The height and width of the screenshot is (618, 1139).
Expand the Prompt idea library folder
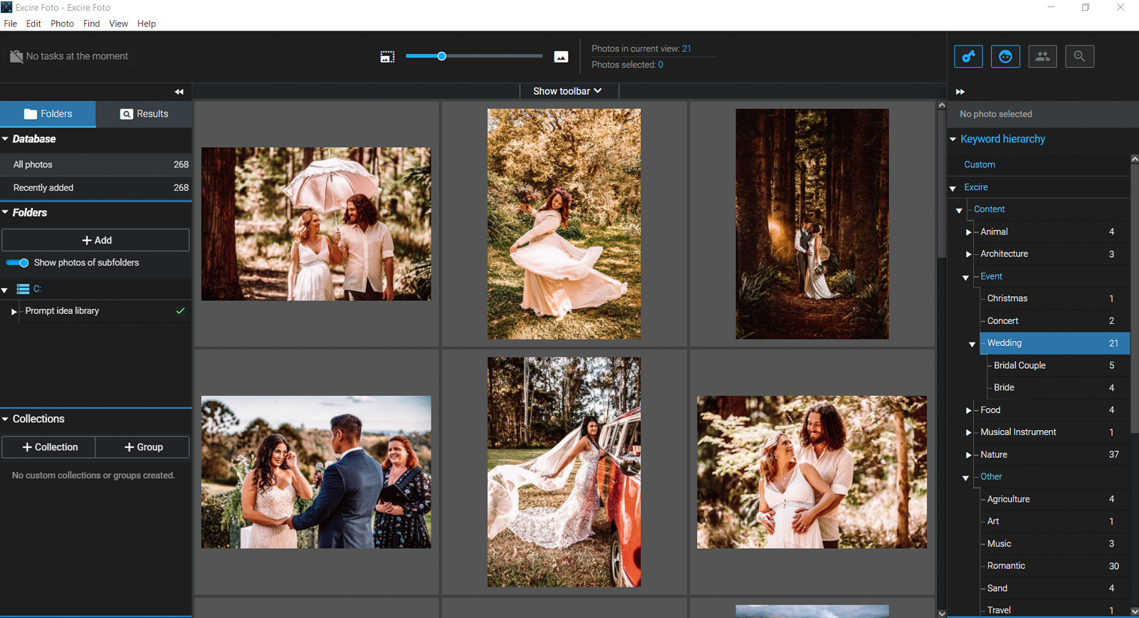(14, 312)
